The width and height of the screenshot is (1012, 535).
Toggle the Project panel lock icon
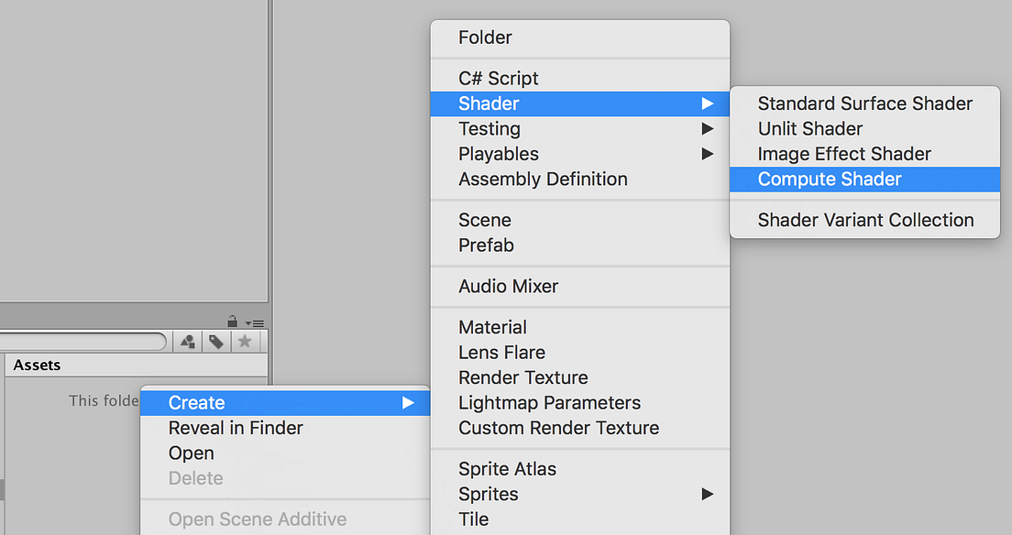pos(233,322)
